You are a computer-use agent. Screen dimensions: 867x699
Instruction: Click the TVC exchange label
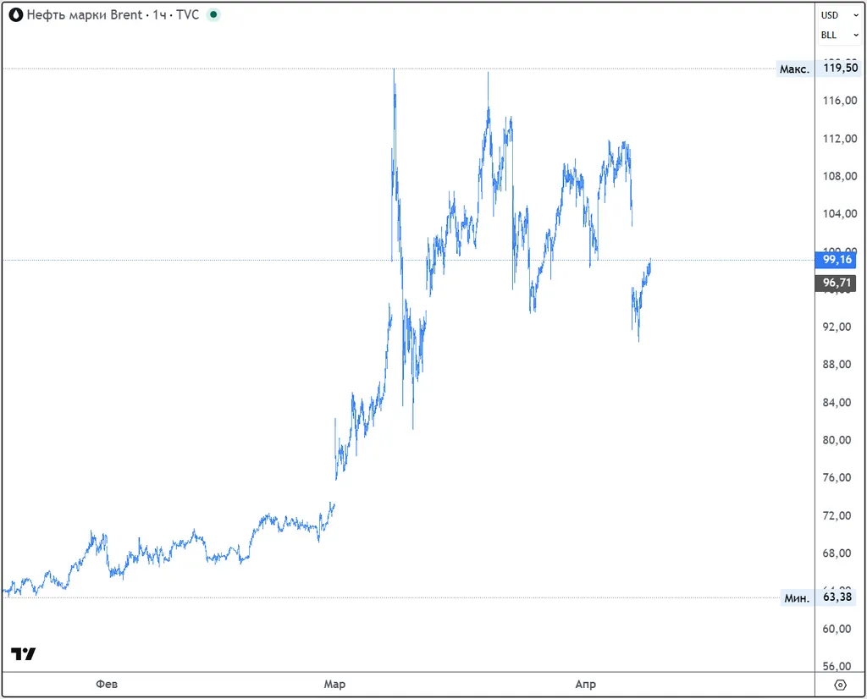point(187,15)
